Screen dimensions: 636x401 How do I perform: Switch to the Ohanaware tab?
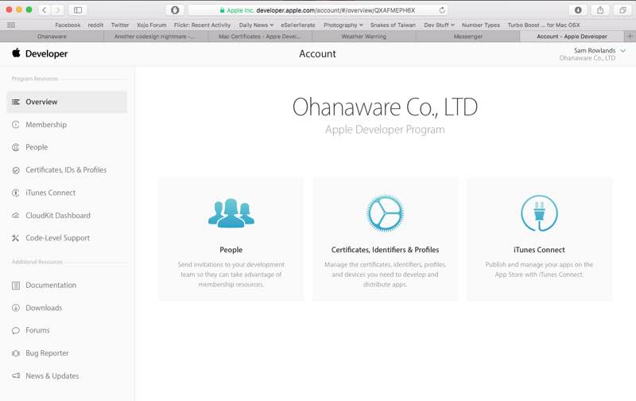(x=52, y=36)
